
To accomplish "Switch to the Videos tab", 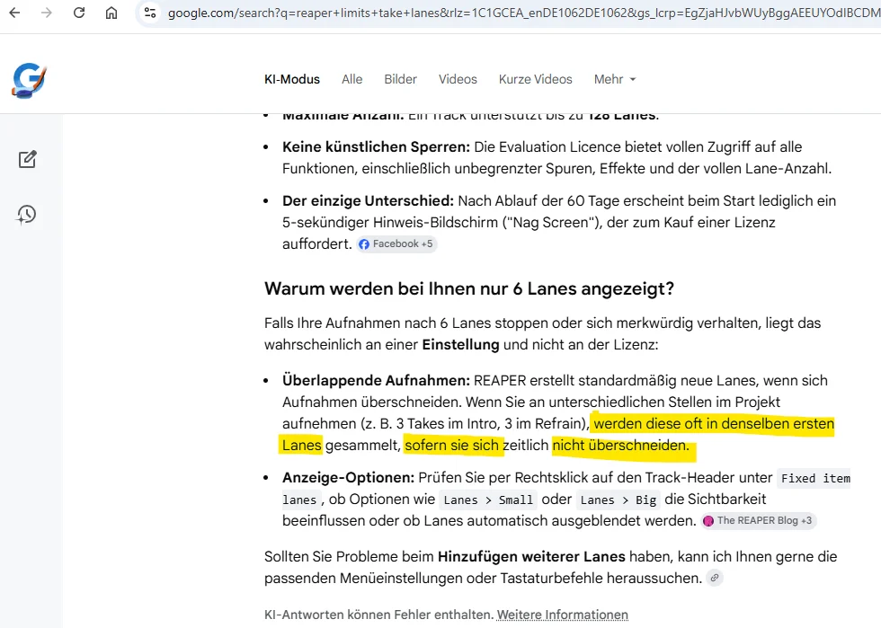I will pos(458,79).
